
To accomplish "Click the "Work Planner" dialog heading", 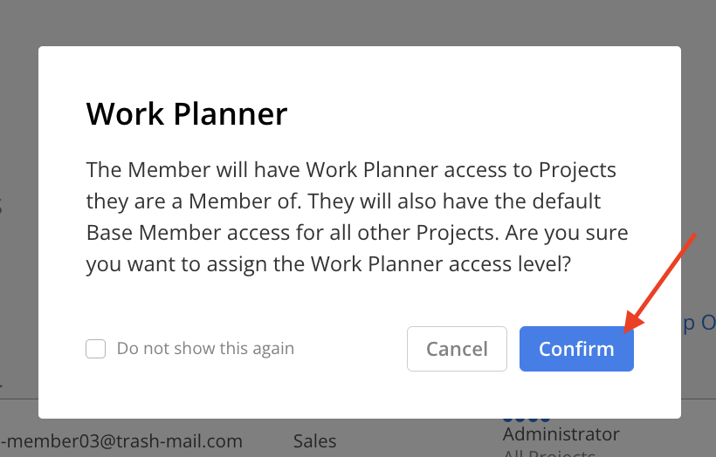I will (187, 113).
